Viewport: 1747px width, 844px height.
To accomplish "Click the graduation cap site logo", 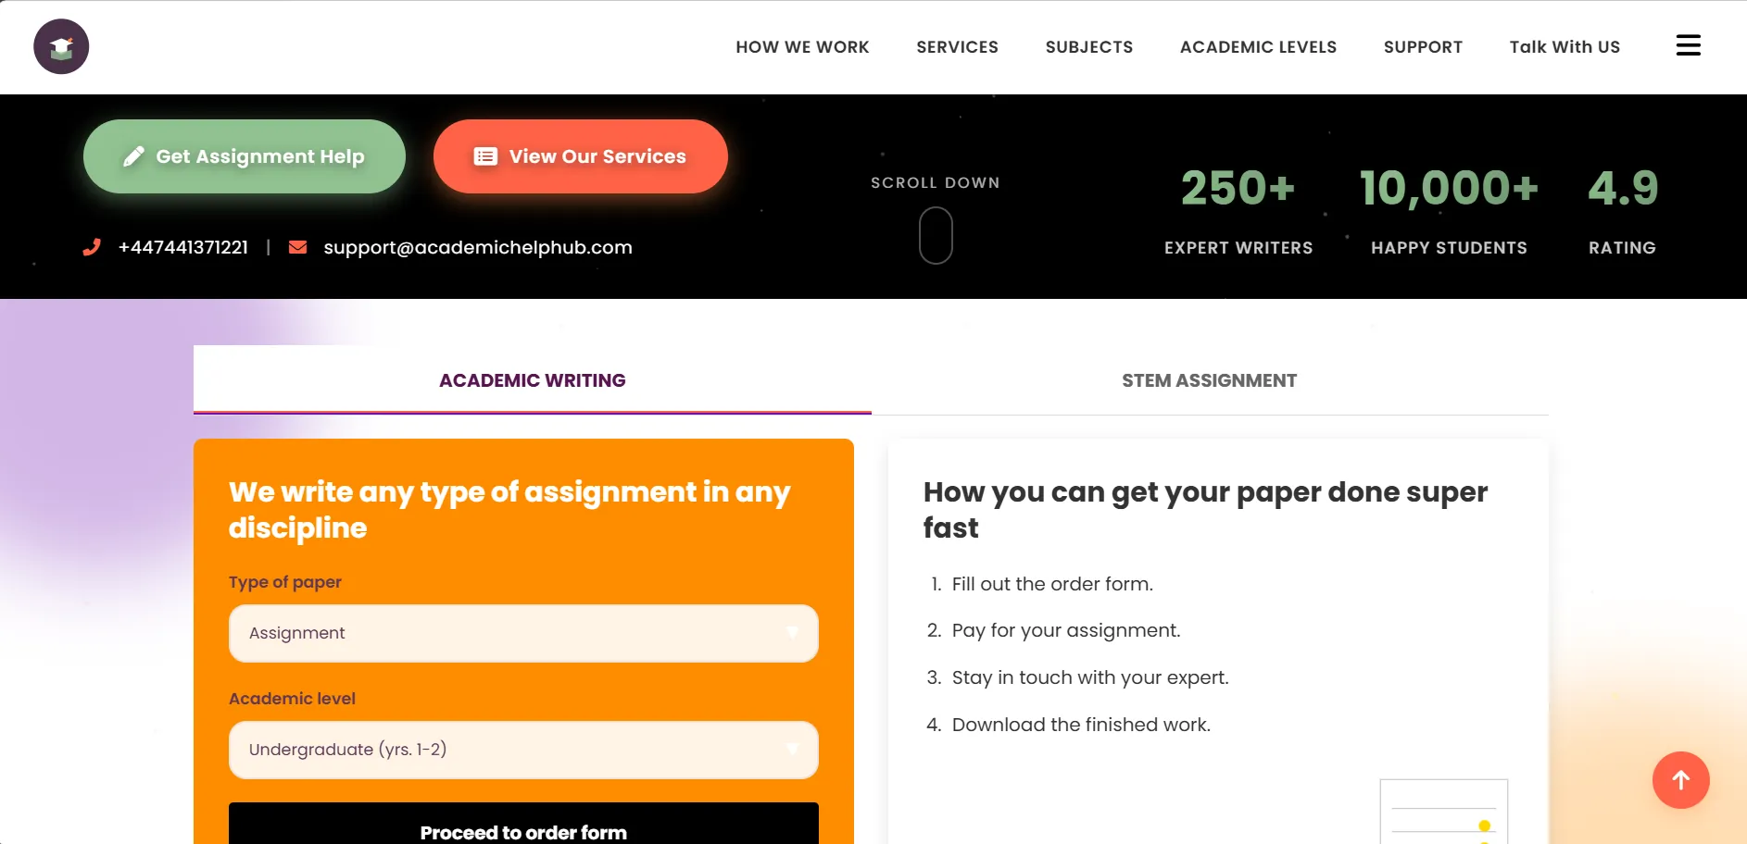I will (x=61, y=46).
